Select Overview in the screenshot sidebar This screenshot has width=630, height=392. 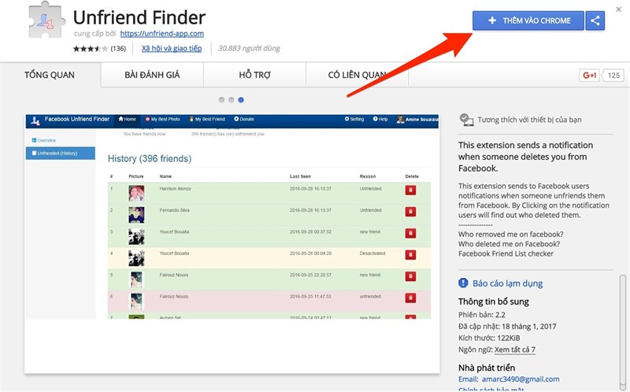coord(44,140)
